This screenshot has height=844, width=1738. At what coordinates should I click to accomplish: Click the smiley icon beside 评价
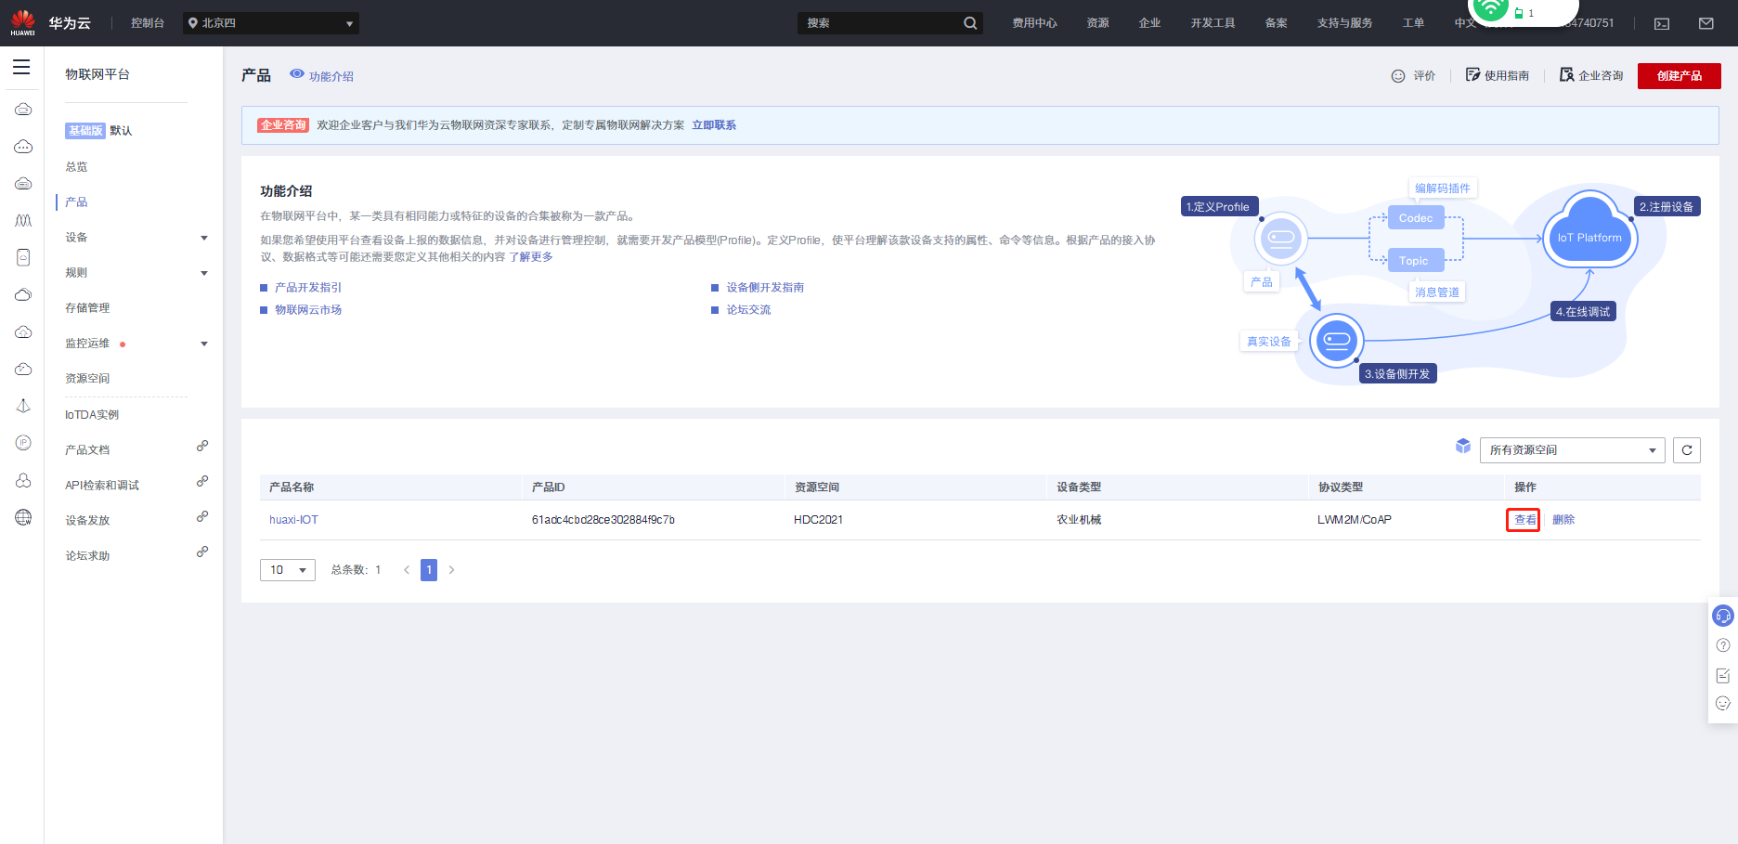pyautogui.click(x=1398, y=76)
